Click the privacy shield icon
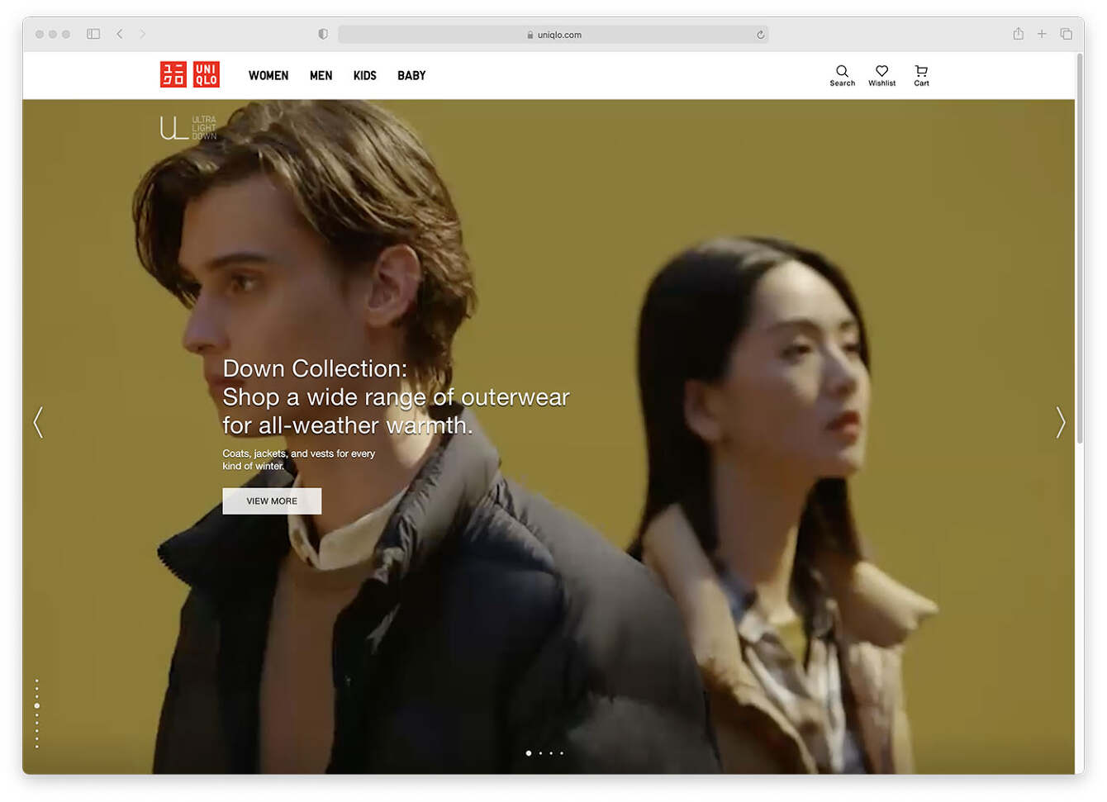Screen dimensions: 1107x802 (322, 34)
